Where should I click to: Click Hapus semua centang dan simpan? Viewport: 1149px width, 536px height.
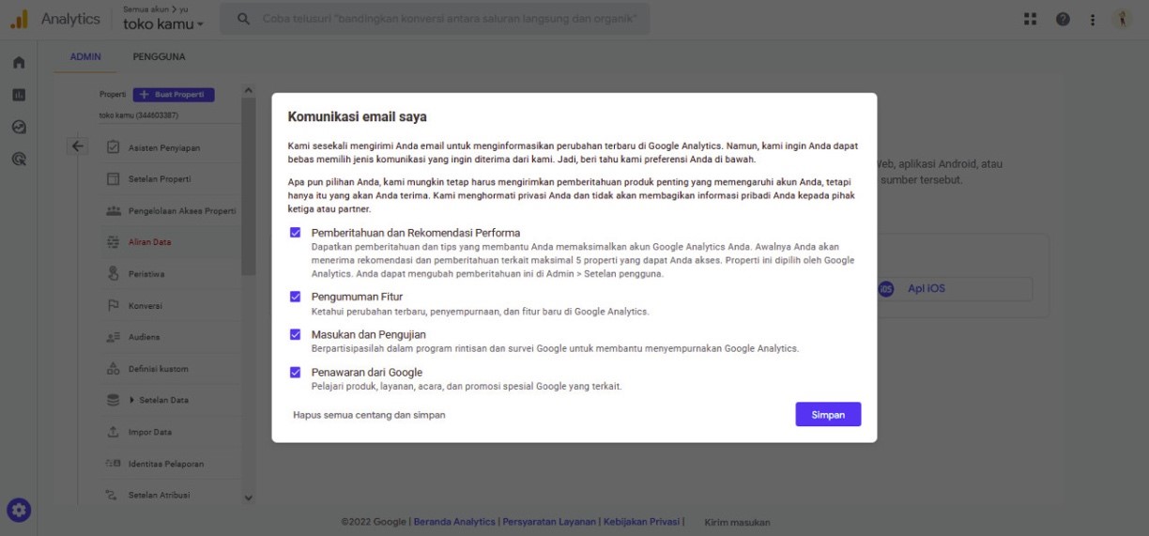[x=369, y=415]
